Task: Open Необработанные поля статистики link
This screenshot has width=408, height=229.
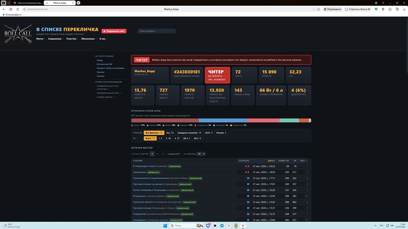Action: pos(107,87)
